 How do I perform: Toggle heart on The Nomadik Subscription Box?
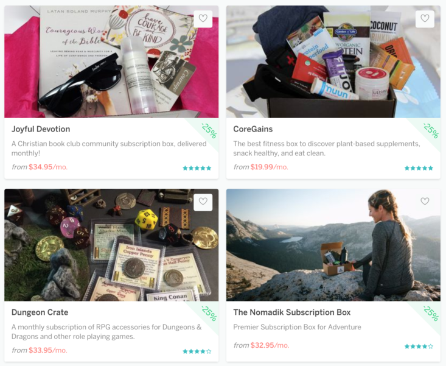tap(425, 202)
